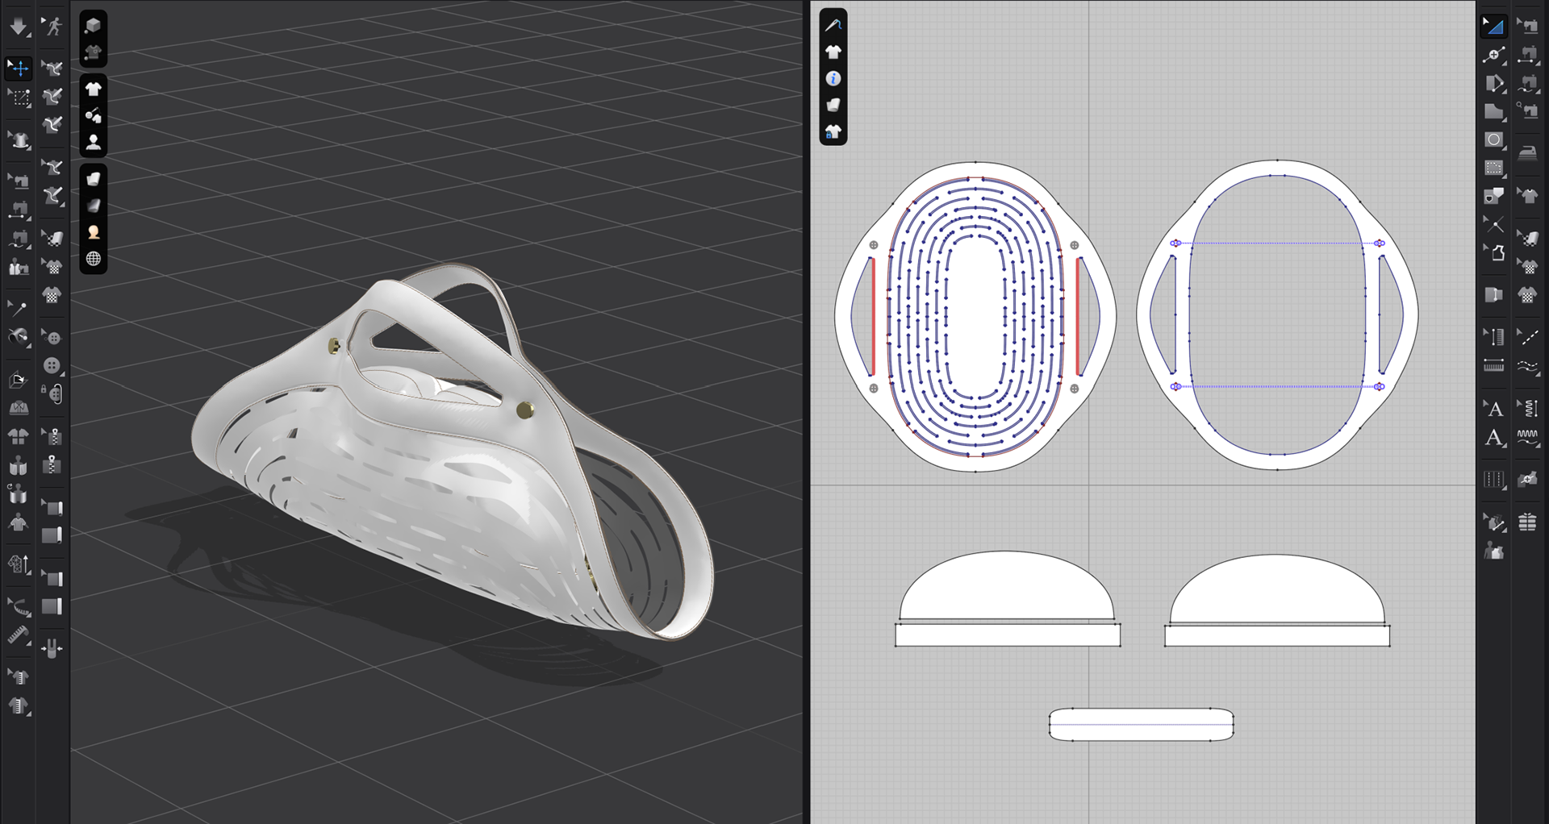Switch to monochrome surface render mode
This screenshot has height=824, width=1549.
[x=94, y=206]
